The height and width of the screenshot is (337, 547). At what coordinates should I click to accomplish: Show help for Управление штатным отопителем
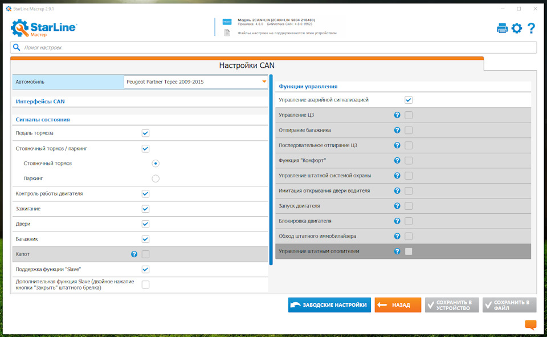tap(397, 251)
